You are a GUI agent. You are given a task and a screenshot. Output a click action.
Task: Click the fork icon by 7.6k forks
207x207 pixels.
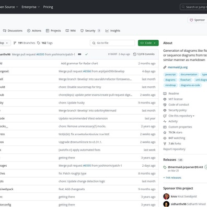pos(165,144)
